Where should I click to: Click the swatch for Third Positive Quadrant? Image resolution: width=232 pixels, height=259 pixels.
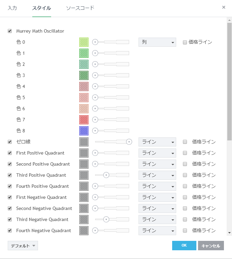(84, 175)
